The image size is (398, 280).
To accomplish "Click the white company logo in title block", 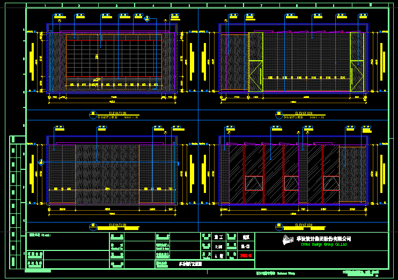I will coord(289,240).
